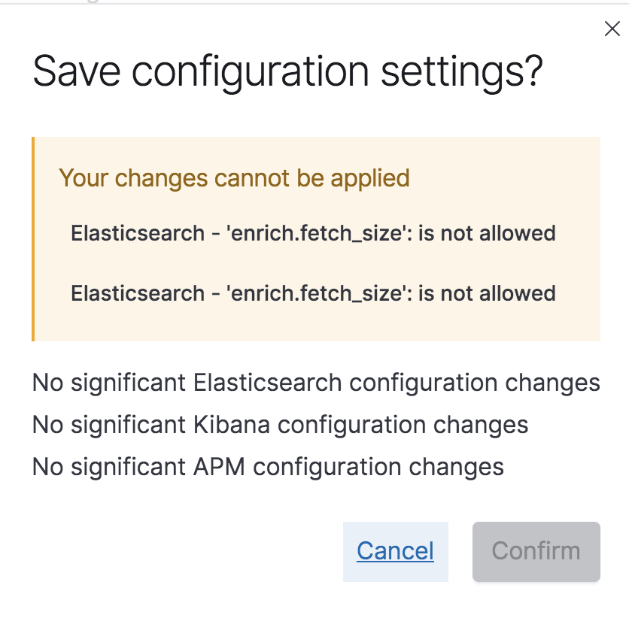Close the dialog using the X icon

coord(612,29)
